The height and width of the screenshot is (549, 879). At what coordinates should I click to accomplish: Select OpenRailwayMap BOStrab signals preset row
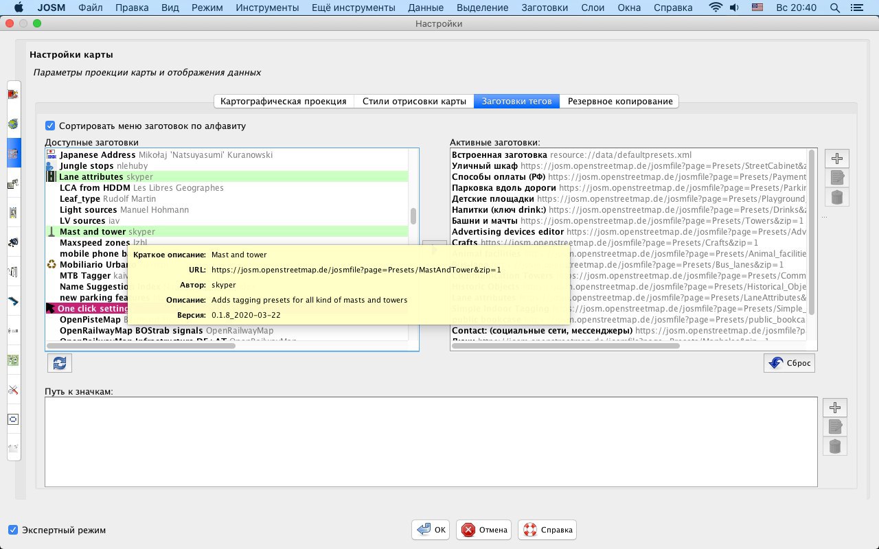(227, 331)
